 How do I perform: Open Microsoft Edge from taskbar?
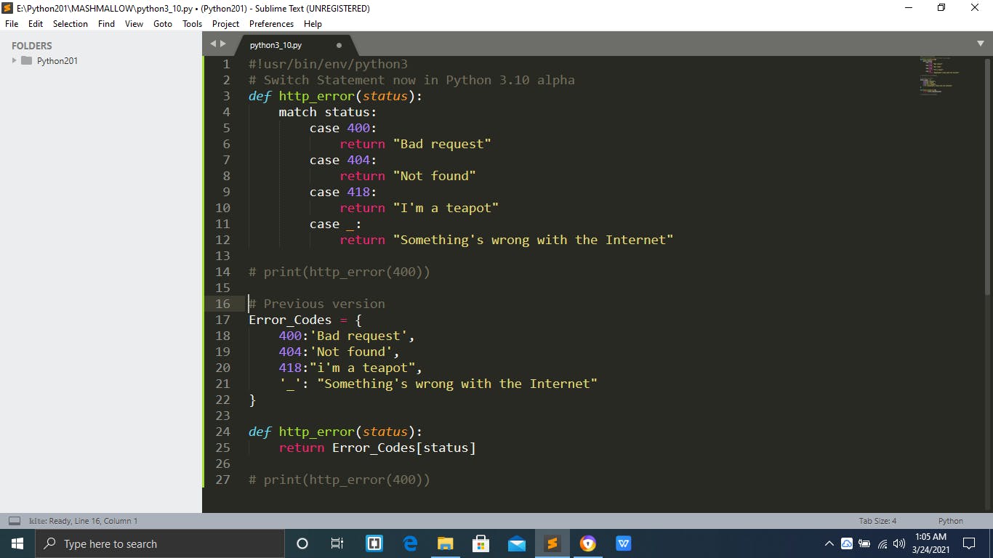410,543
